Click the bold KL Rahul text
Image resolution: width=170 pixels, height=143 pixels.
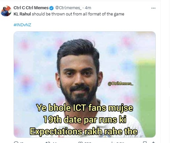click(x=22, y=14)
